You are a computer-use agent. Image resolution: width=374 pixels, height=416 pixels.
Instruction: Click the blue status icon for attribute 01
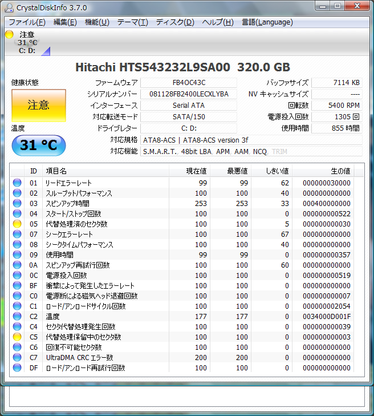tap(17, 183)
